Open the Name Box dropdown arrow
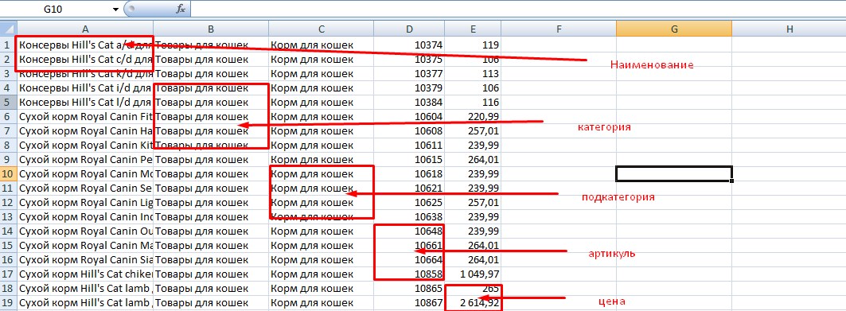 (116, 10)
